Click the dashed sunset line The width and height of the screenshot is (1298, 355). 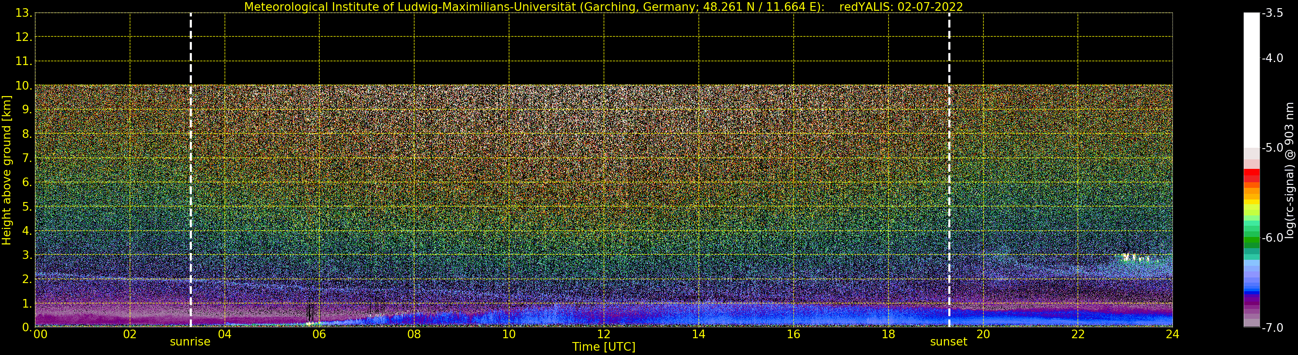point(949,170)
